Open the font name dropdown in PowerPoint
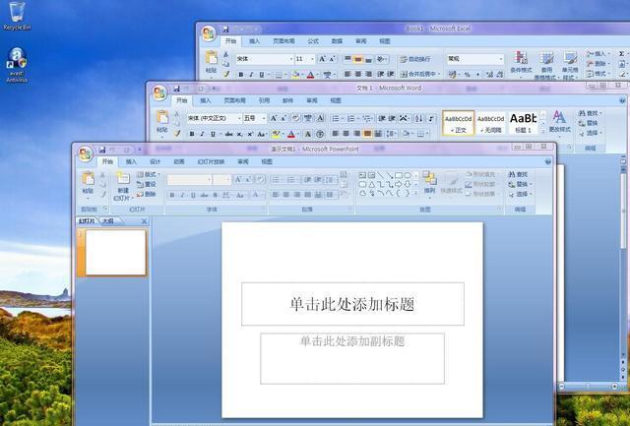The image size is (630, 426). (x=209, y=180)
